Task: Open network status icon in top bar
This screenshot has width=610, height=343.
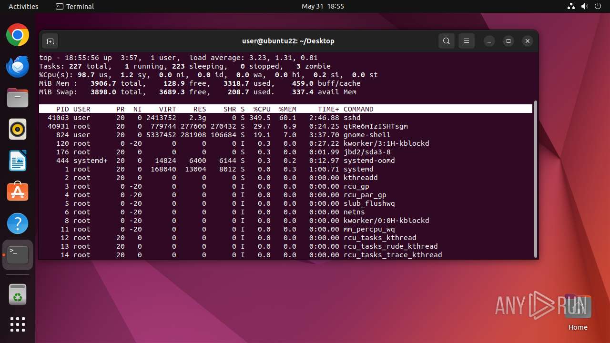Action: click(571, 6)
